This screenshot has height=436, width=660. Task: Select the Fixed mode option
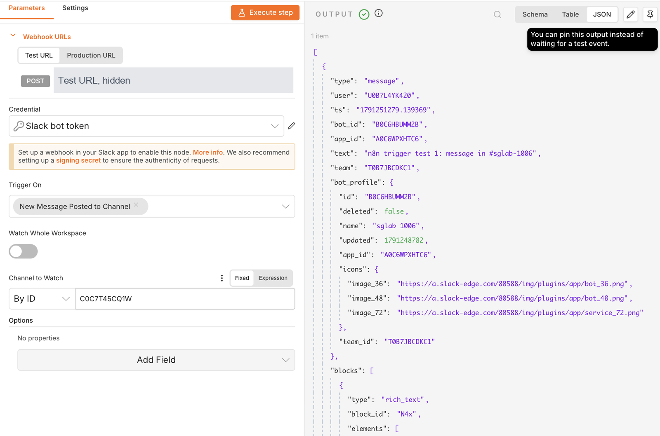[242, 278]
